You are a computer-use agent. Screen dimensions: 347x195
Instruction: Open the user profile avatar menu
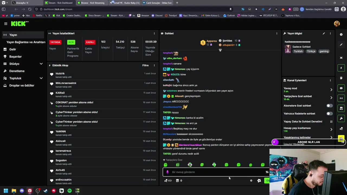337,24
